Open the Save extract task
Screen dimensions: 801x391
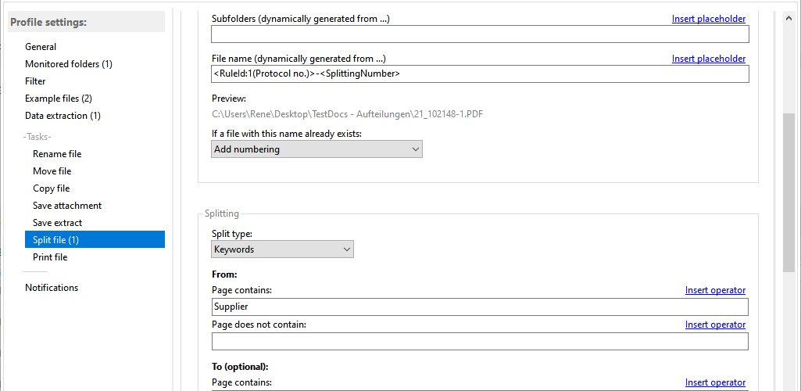pyautogui.click(x=57, y=223)
